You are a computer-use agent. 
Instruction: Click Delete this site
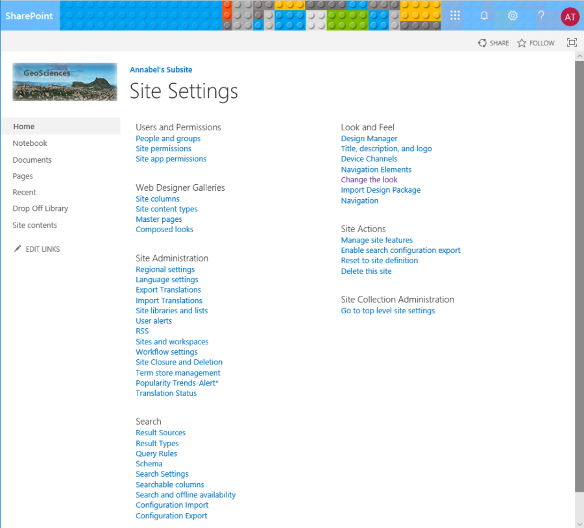[x=366, y=270]
